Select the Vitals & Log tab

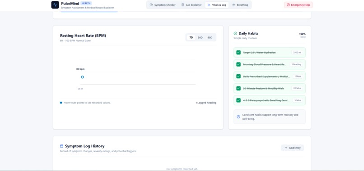coord(217,5)
